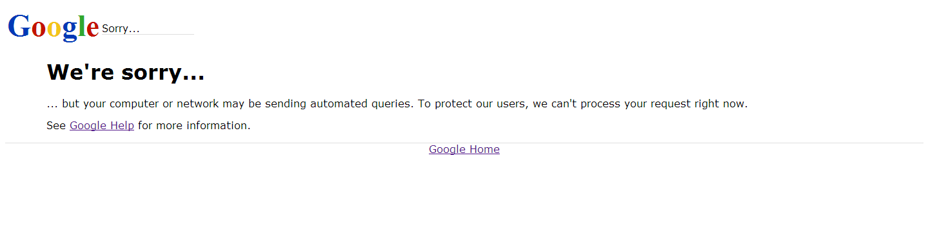
Task: Click the "Sorry..." text beside the logo
Action: [121, 28]
